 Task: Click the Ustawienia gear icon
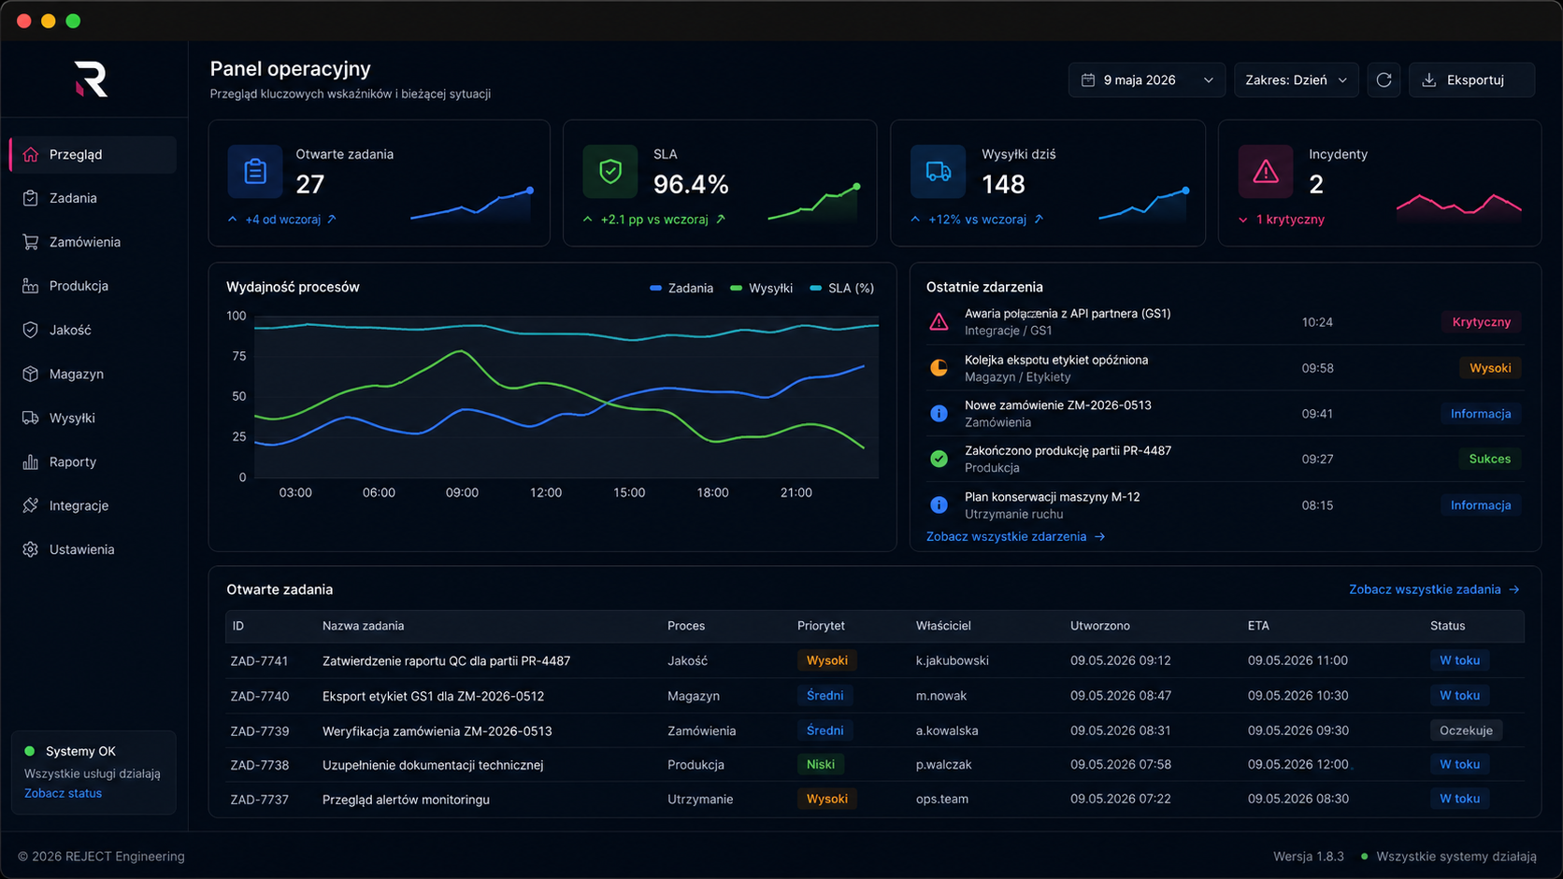(31, 549)
